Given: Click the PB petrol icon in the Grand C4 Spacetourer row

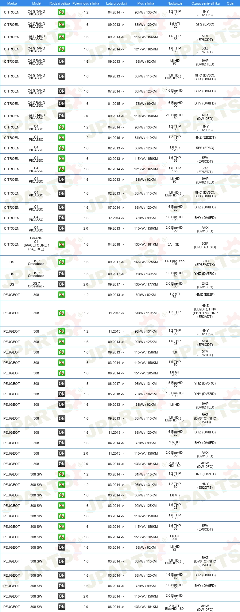Looking at the screenshot, I should click(x=62, y=245).
